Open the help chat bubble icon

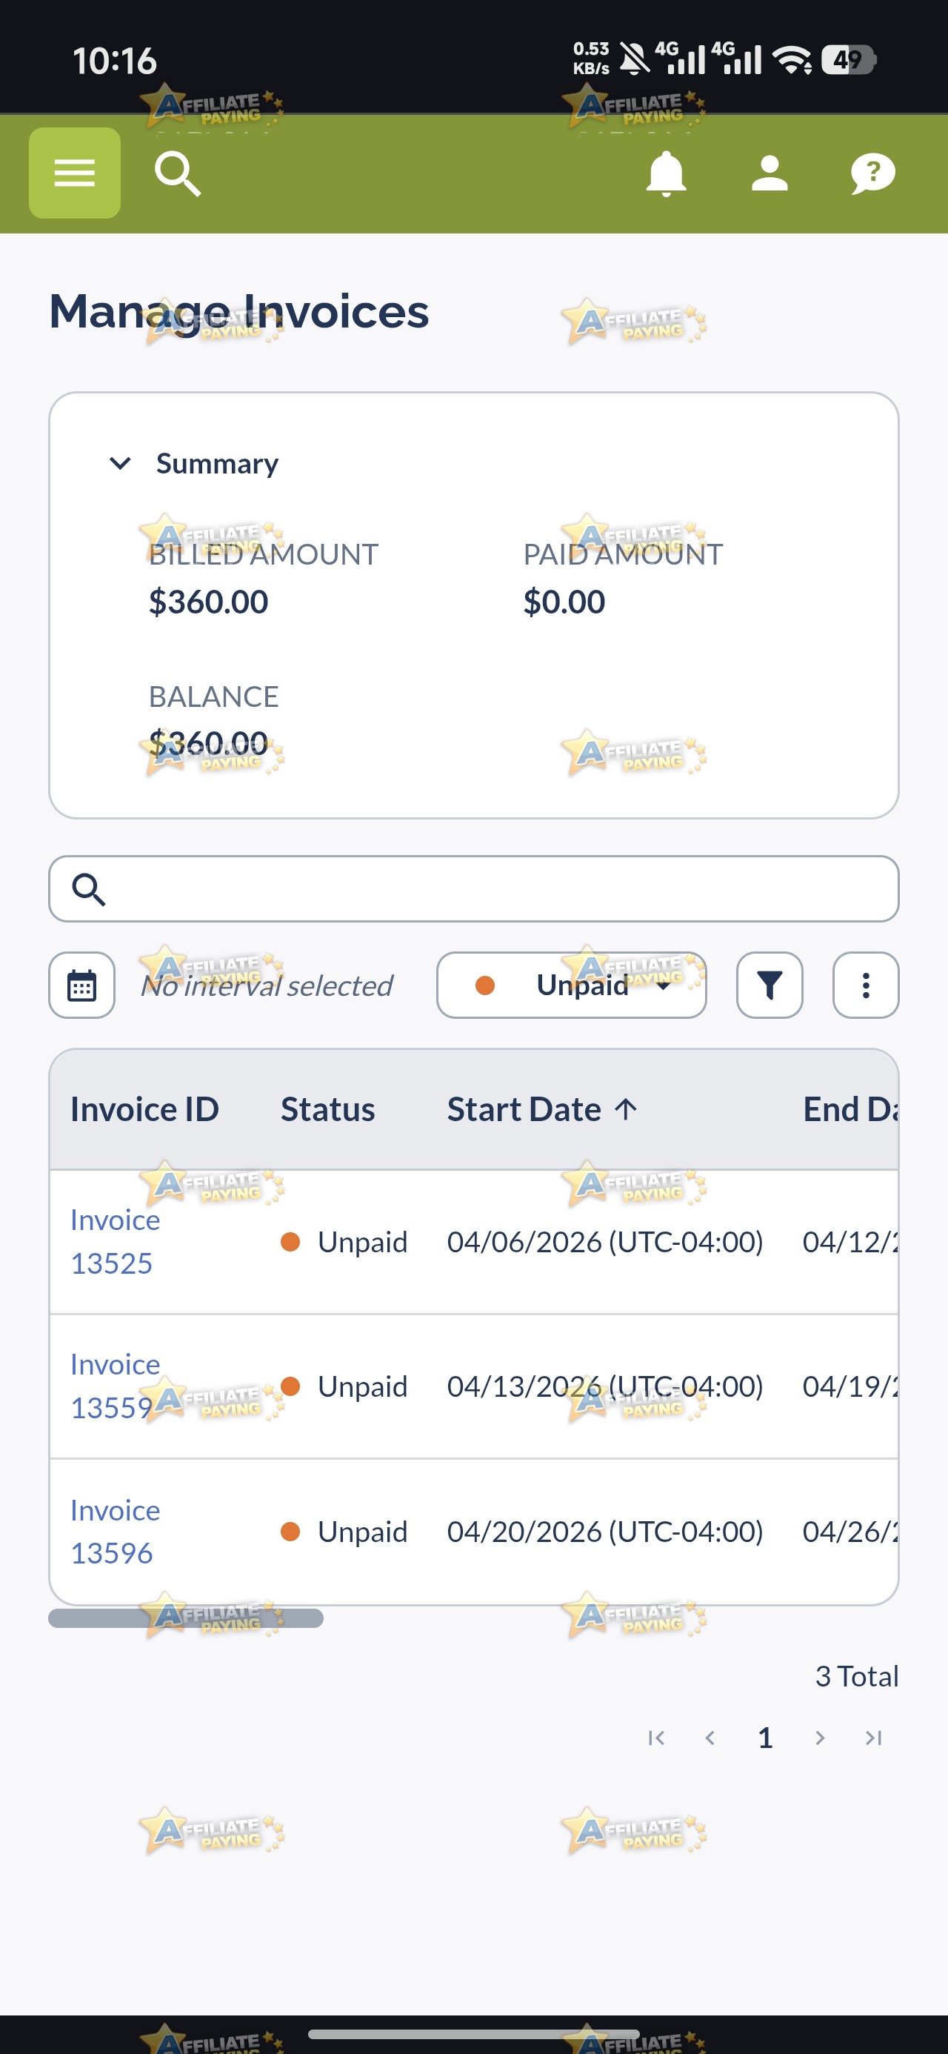(x=873, y=173)
